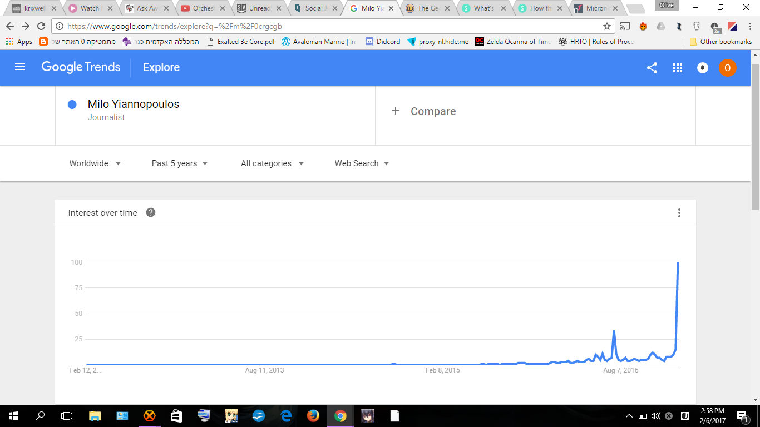Open help for Interest over time
Screen dimensions: 760x427
click(x=151, y=212)
